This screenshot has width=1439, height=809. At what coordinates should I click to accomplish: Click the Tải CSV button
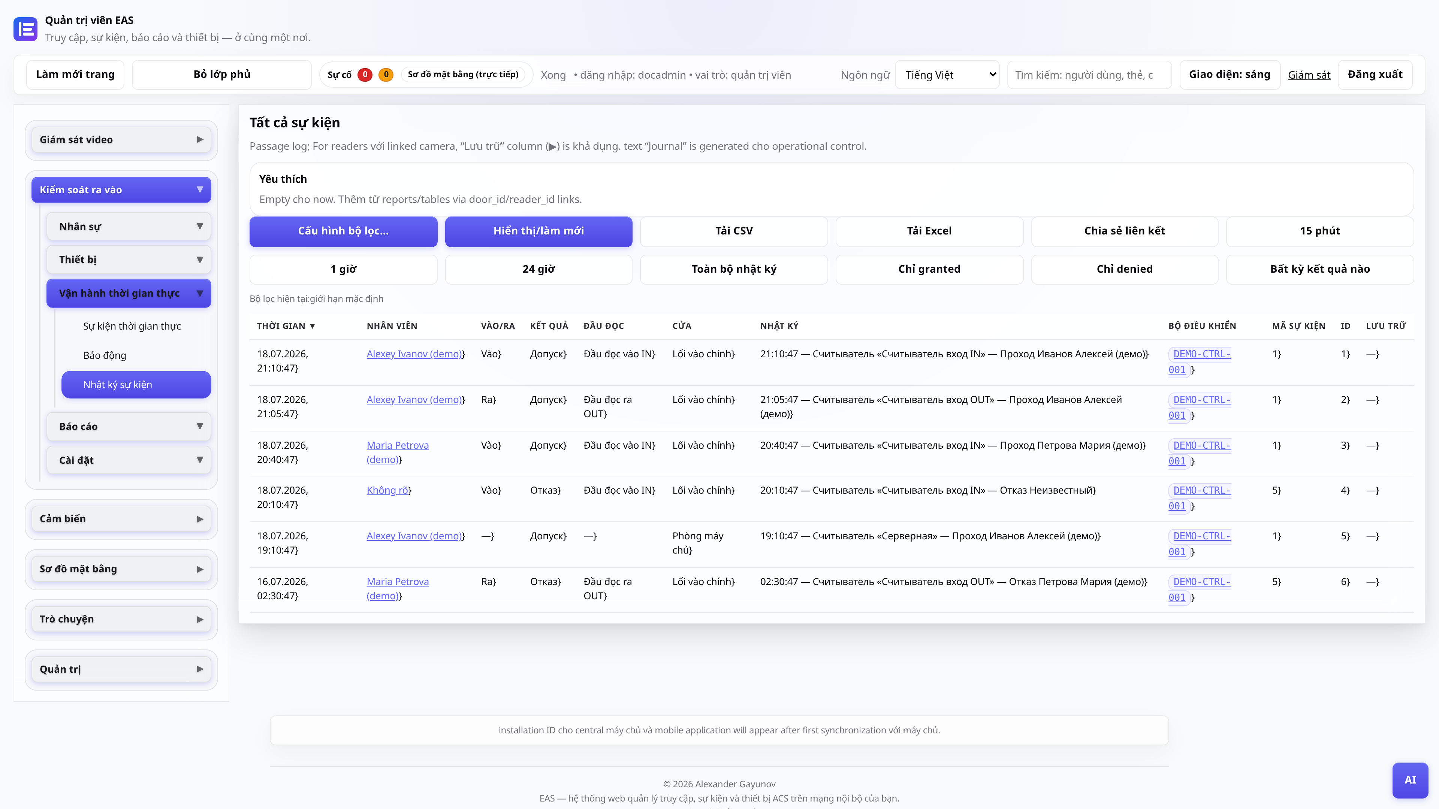click(734, 231)
